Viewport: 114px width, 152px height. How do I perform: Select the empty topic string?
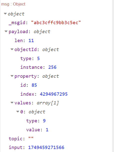pyautogui.click(x=31, y=138)
